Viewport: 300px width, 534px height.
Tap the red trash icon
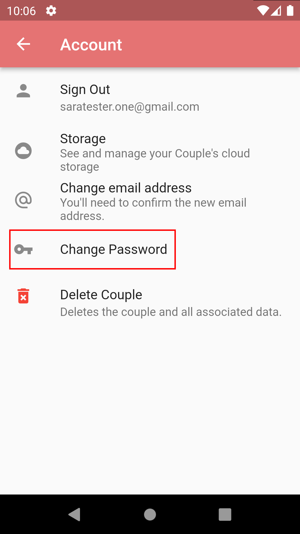pos(23,296)
